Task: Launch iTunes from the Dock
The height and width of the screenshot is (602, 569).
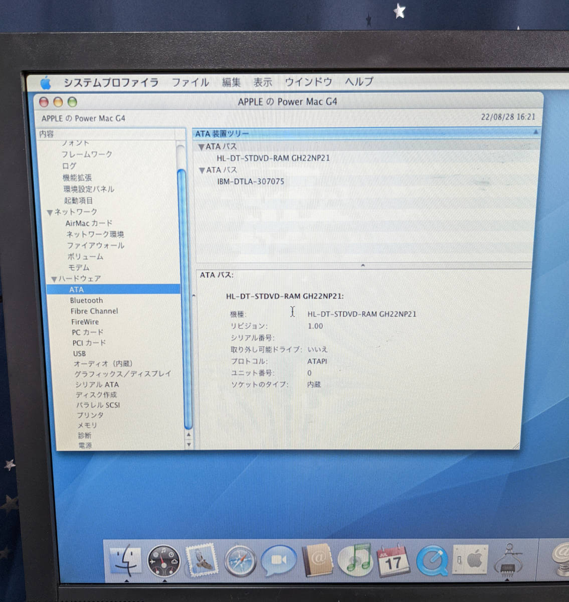Action: tap(355, 559)
